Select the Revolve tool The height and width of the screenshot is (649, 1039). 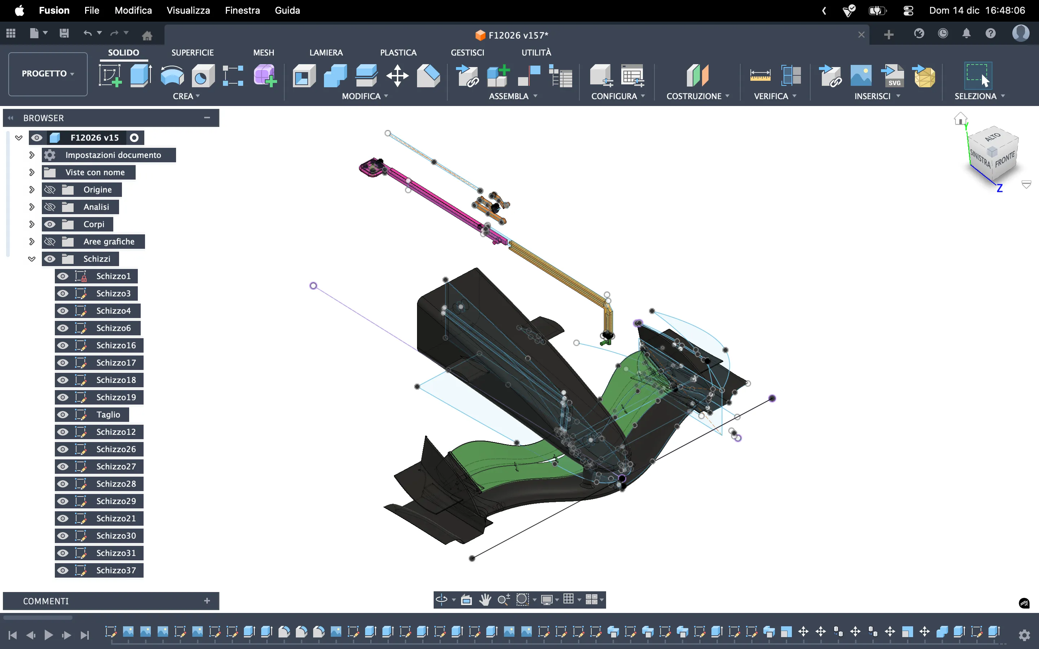point(172,76)
